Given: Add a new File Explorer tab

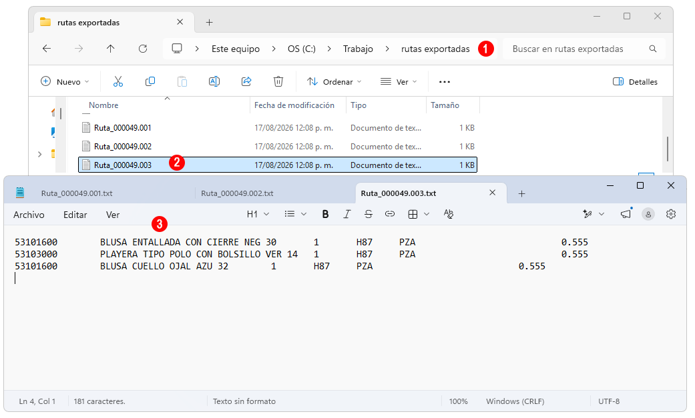Looking at the screenshot, I should click(209, 23).
